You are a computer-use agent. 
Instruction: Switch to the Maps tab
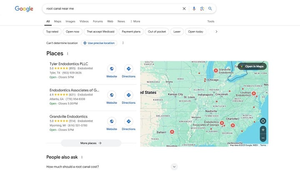pos(57,21)
